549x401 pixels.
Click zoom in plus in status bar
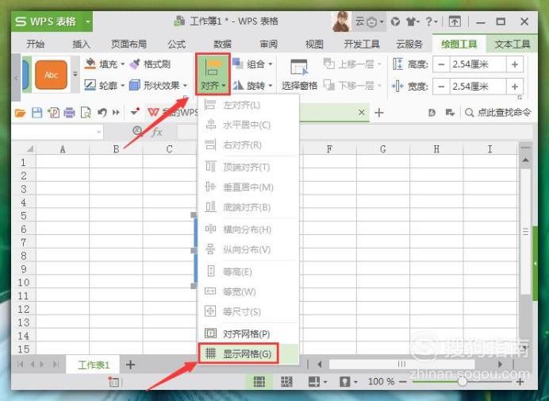[x=520, y=382]
